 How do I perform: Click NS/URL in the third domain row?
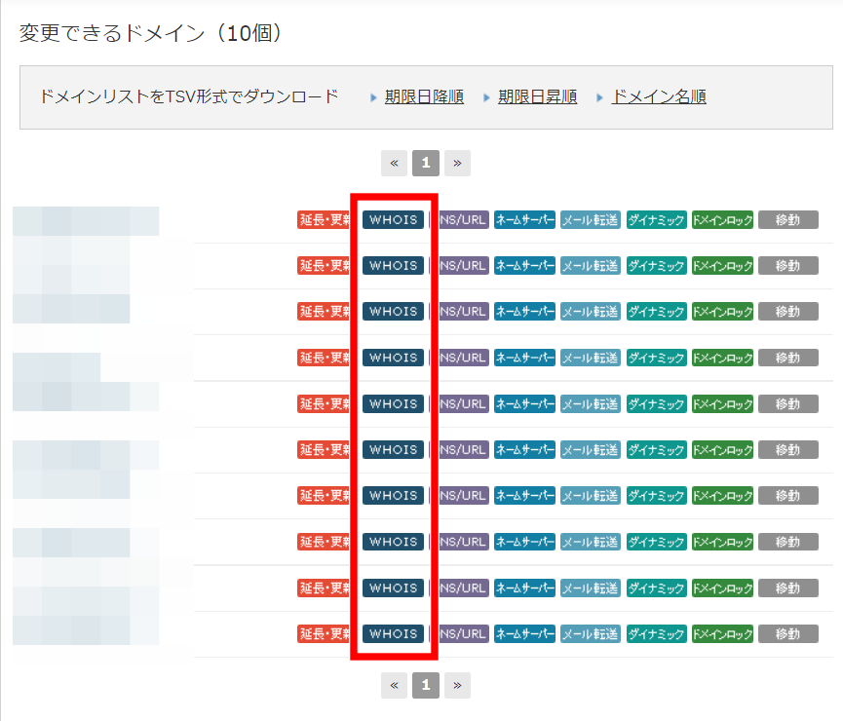[464, 312]
